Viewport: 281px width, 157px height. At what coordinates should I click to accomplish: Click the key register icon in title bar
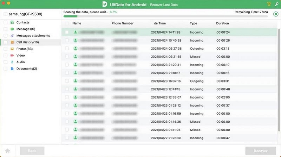coord(276,4)
